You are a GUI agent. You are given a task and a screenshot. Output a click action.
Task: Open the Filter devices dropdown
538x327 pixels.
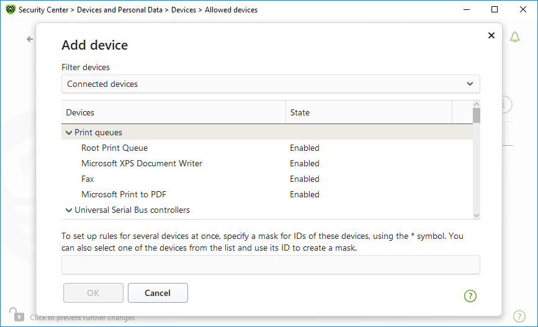pos(271,84)
